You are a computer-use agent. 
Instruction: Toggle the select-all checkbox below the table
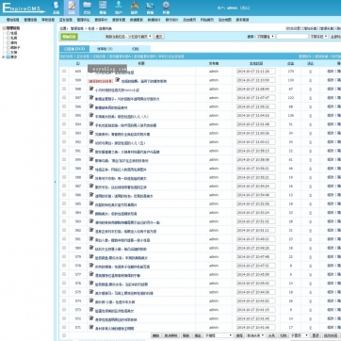click(x=64, y=335)
